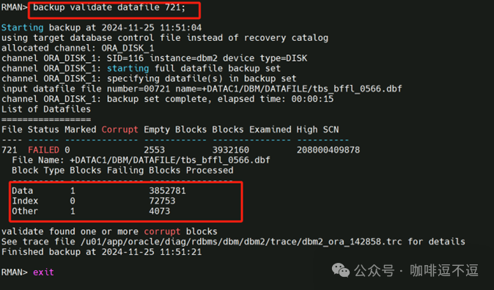Click the 'exit' command at the prompt
494x290 pixels.
[43, 272]
